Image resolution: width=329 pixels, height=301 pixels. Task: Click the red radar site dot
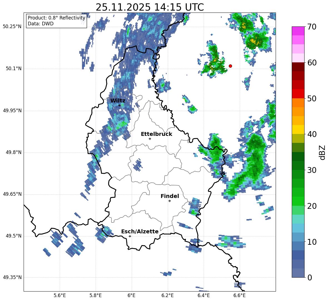tap(230, 66)
